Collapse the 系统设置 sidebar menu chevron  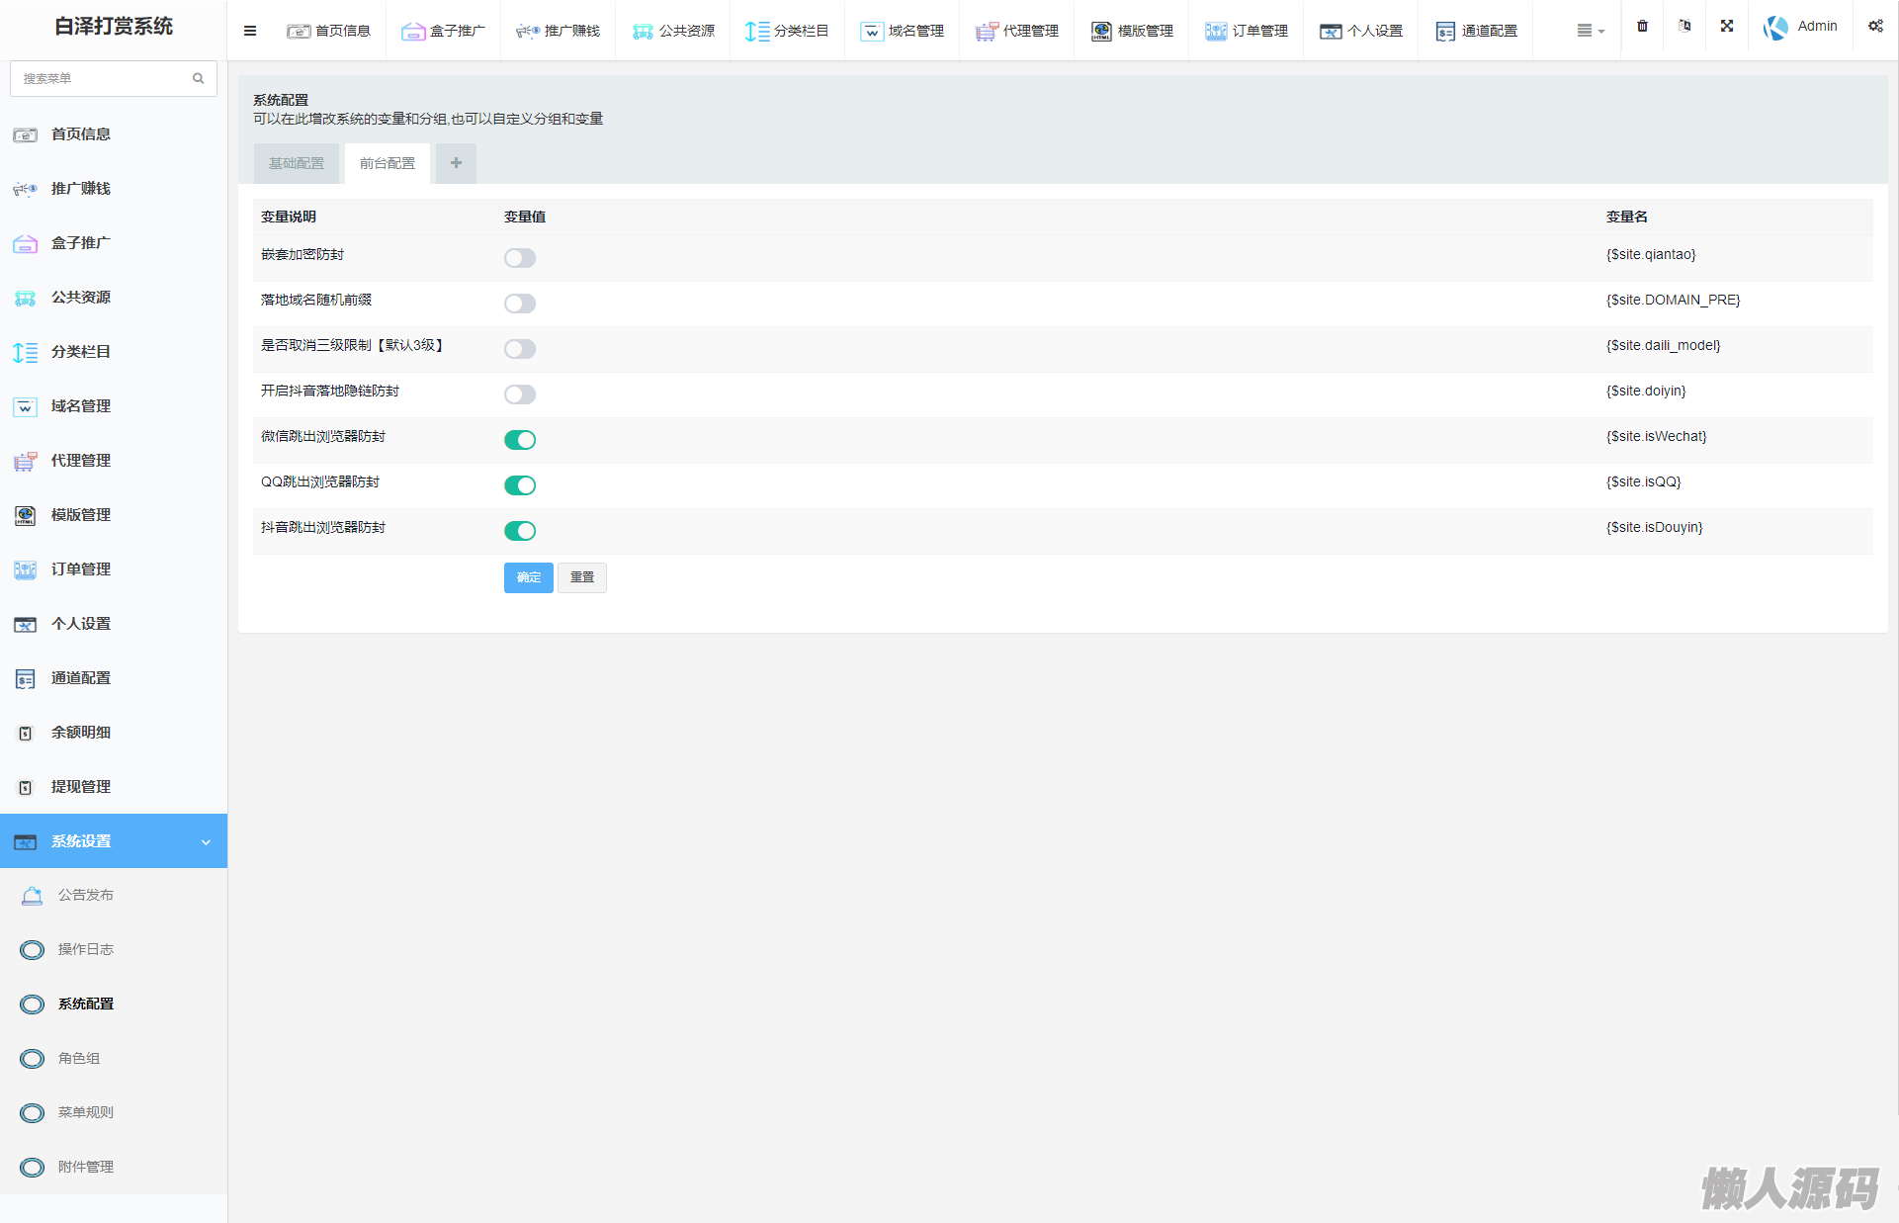click(x=206, y=842)
